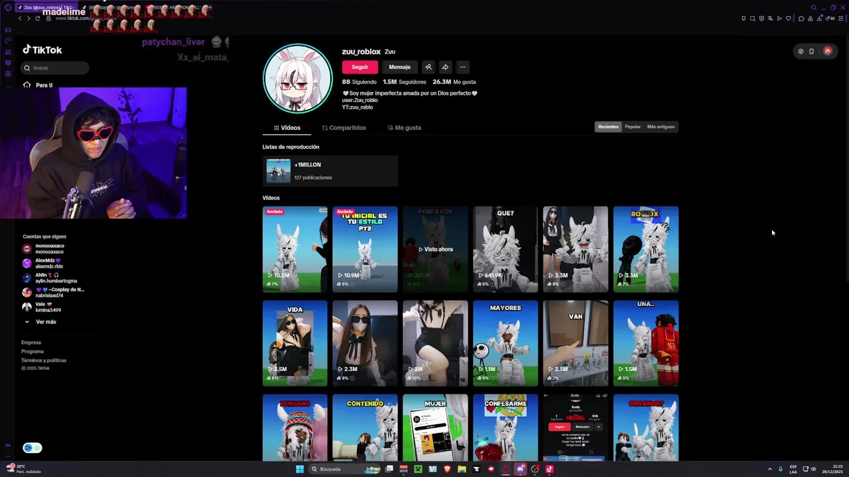
Task: Switch to the Me gusta tab
Action: pyautogui.click(x=403, y=128)
